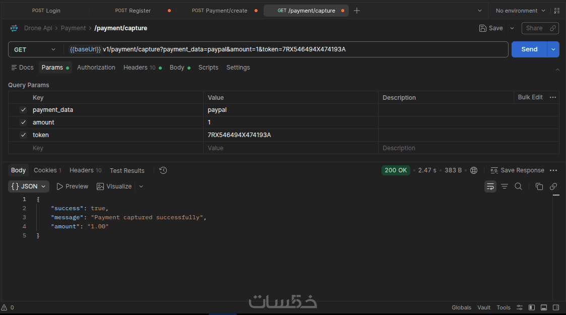Toggle word wrap in response
This screenshot has width=566, height=315.
pyautogui.click(x=490, y=186)
